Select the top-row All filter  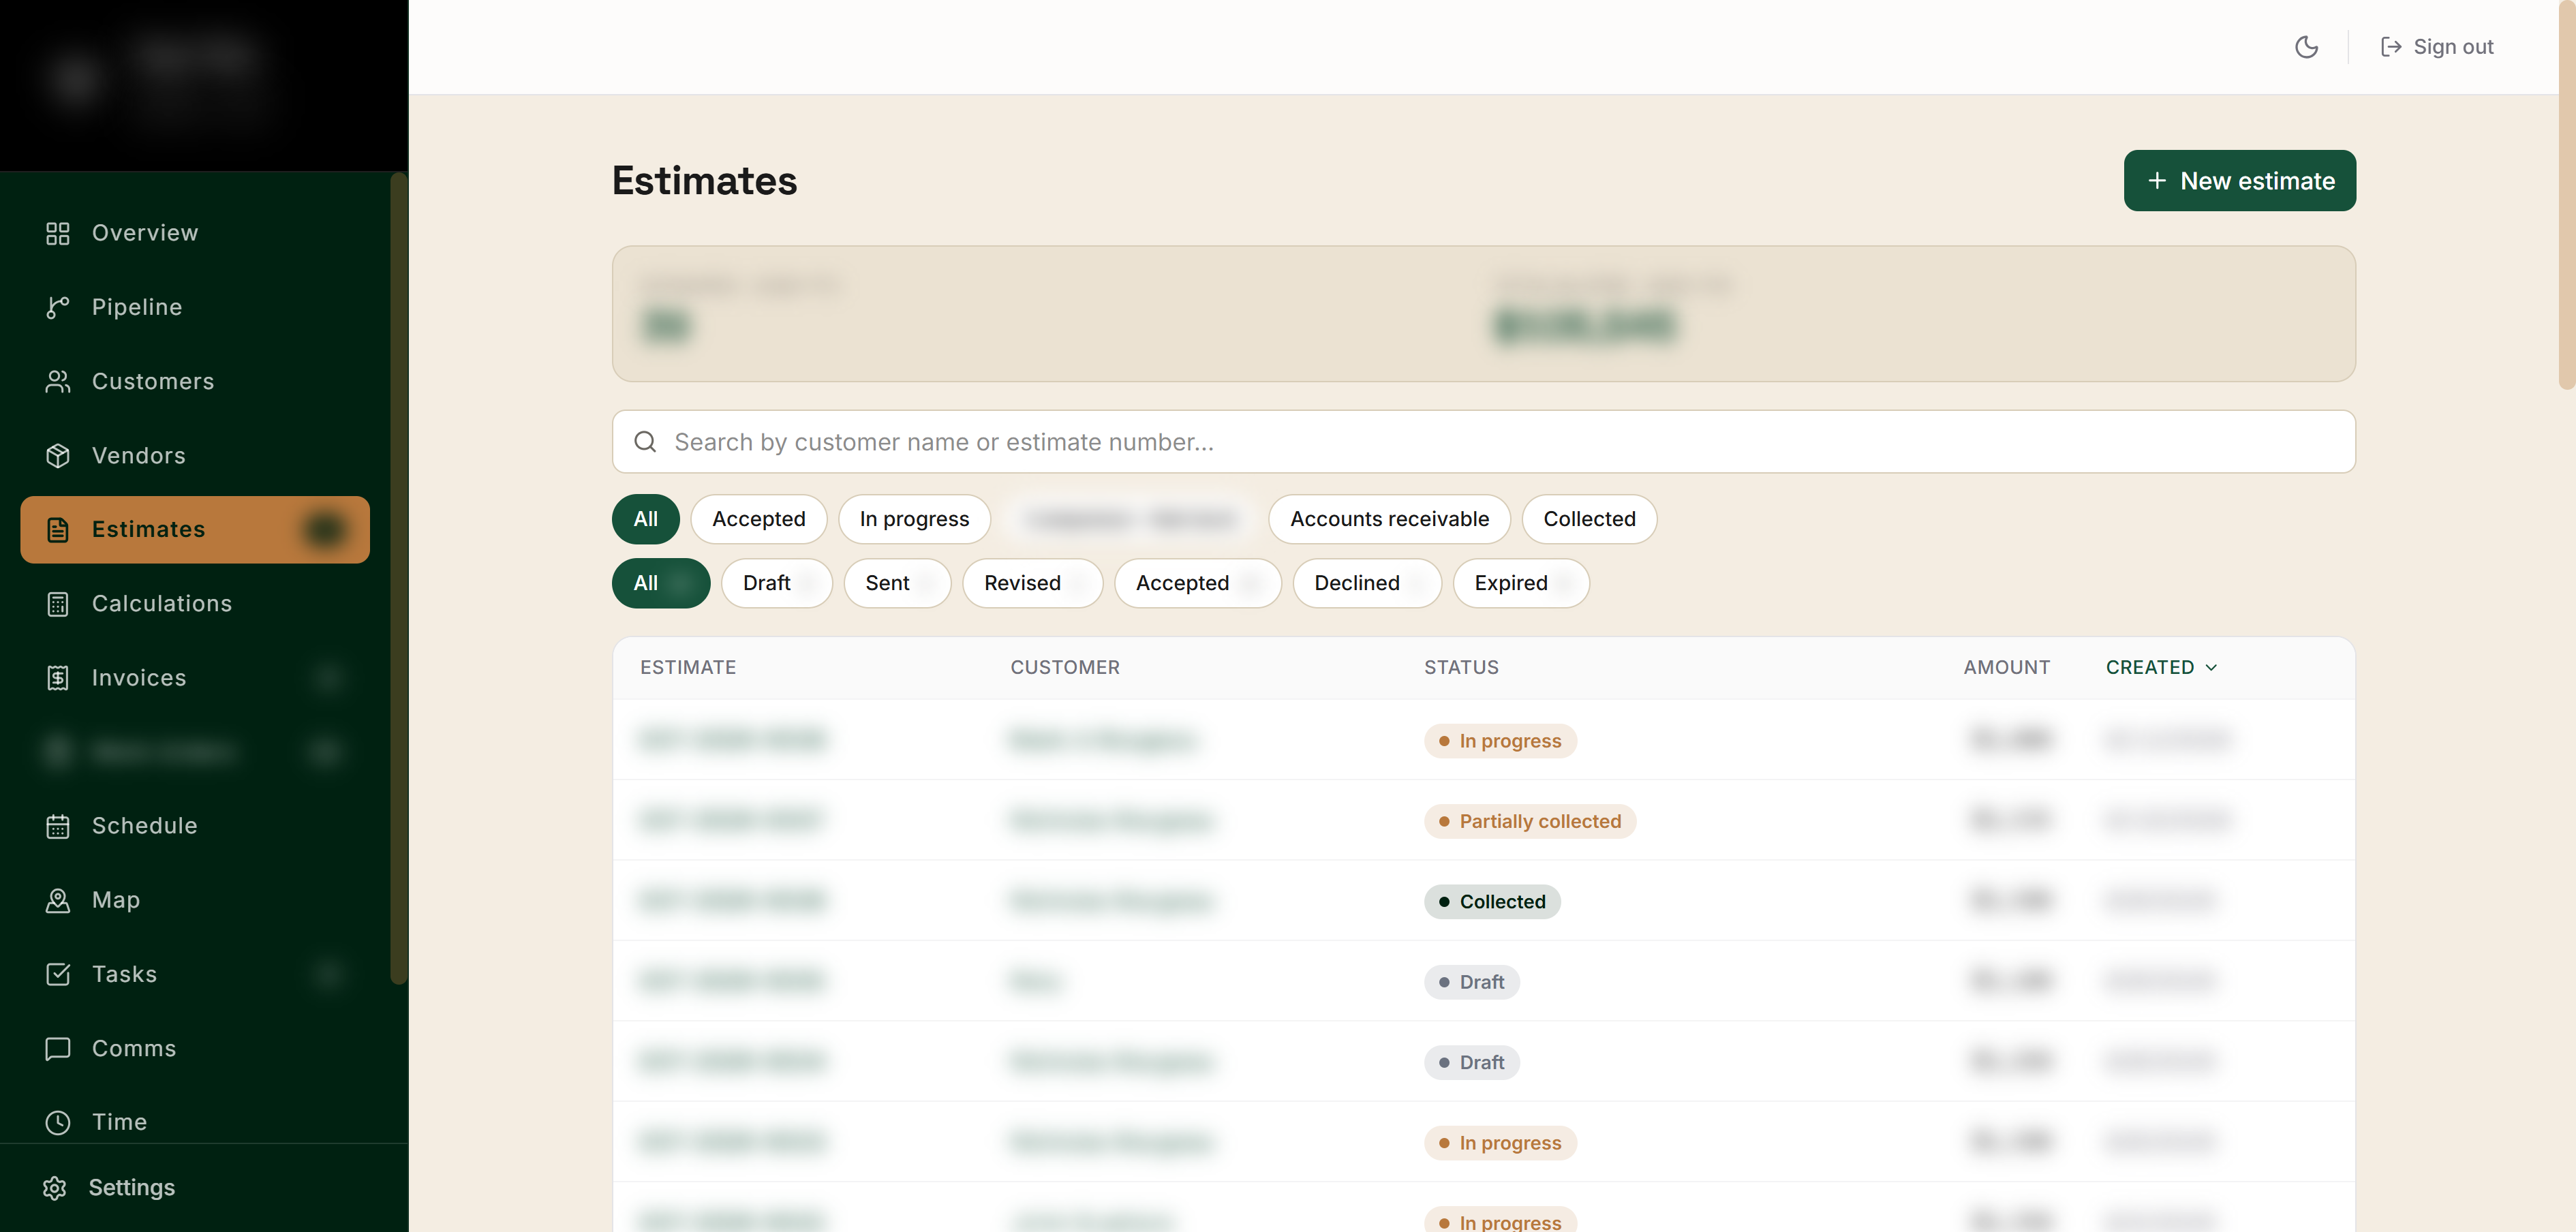pyautogui.click(x=646, y=519)
